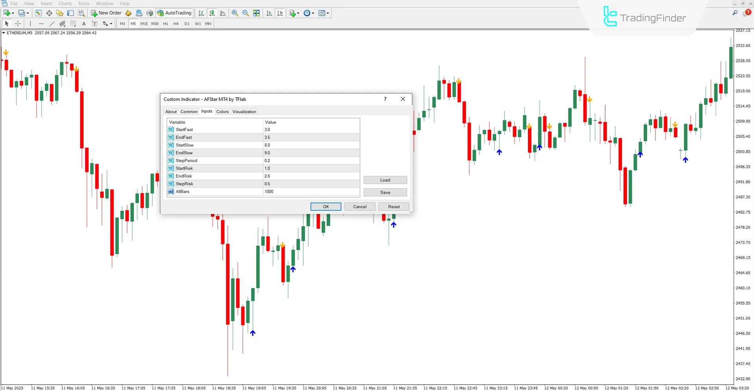Click the candlestick chart type icon
The width and height of the screenshot is (754, 391).
(x=212, y=13)
